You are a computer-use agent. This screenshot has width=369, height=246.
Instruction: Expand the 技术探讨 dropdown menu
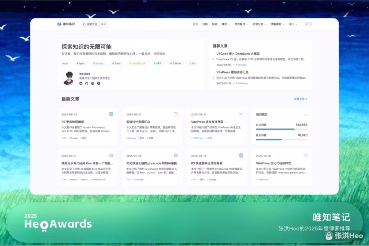[241, 24]
